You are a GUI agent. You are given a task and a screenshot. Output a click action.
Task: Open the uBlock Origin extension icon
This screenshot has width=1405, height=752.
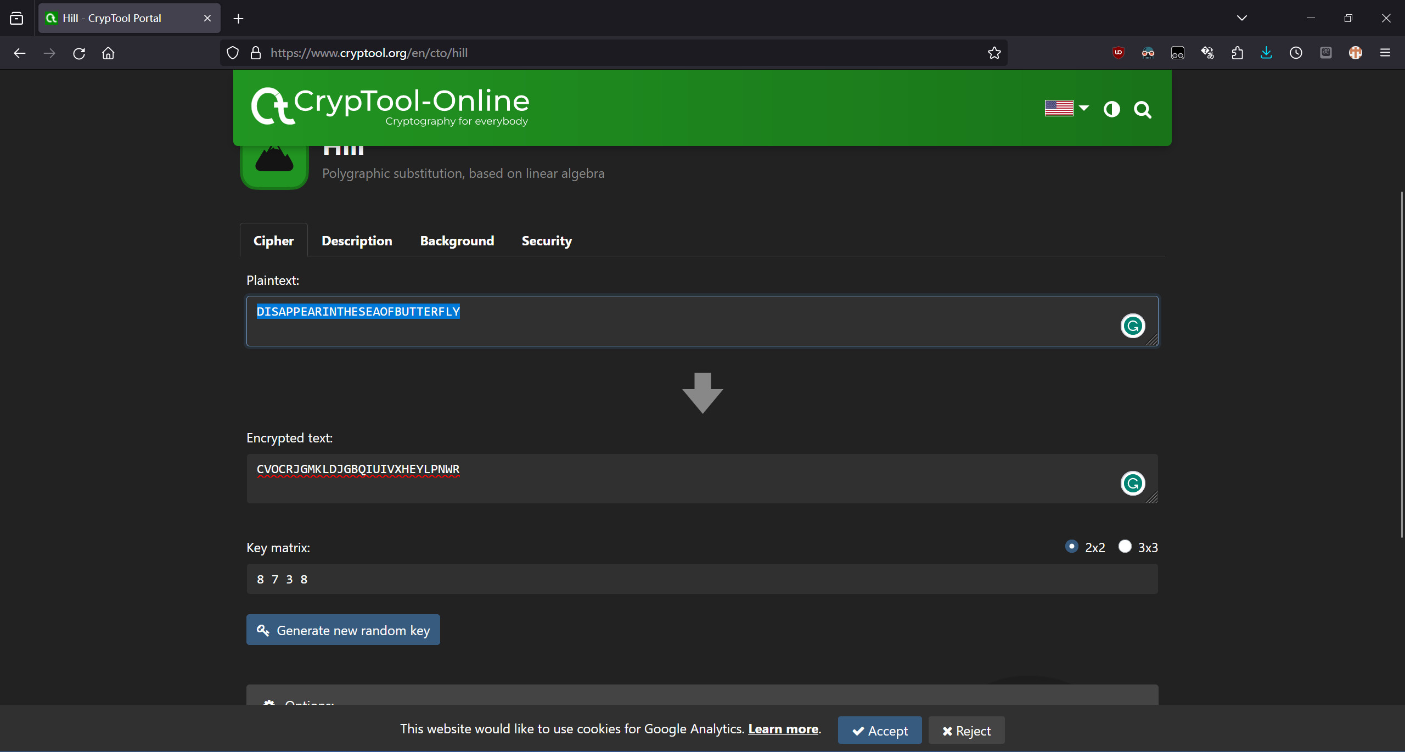[1118, 53]
